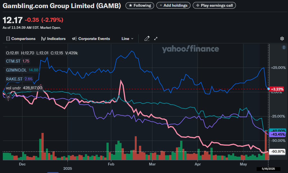This screenshot has width=288, height=173.
Task: Click the 5/16/2025 date label
Action: coord(268,169)
